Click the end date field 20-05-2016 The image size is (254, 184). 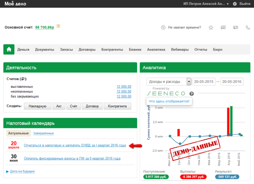pos(232,81)
